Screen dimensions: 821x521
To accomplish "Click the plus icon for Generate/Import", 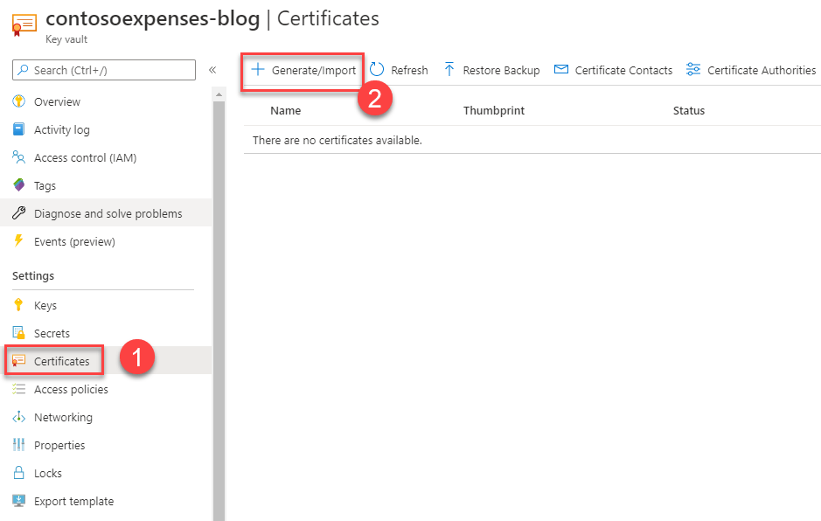I will (x=258, y=70).
